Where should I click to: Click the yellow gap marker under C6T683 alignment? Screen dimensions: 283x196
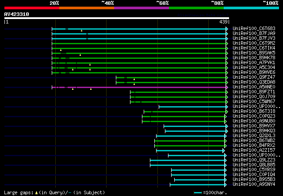[x=81, y=31]
